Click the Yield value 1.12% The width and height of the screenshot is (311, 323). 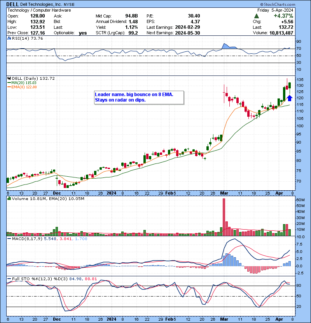131,27
